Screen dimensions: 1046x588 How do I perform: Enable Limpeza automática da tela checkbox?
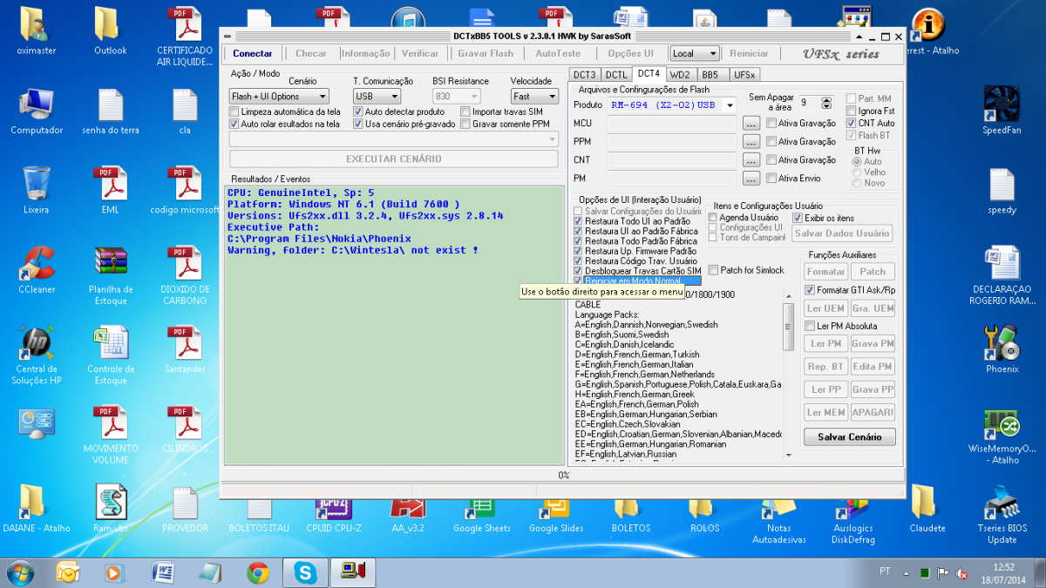[234, 112]
